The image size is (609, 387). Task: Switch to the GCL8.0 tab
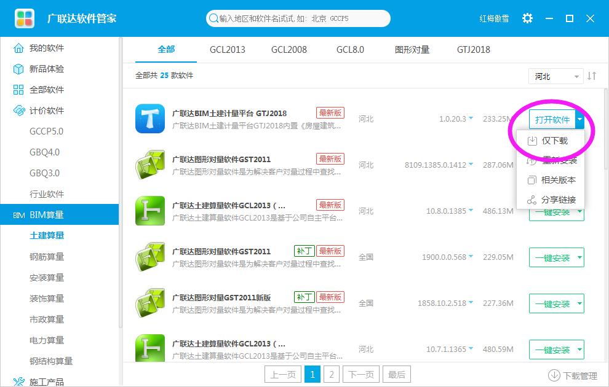click(351, 50)
